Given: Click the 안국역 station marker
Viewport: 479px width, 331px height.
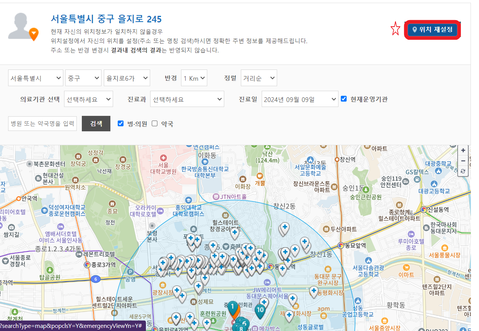Looking at the screenshot, I should tap(19, 198).
